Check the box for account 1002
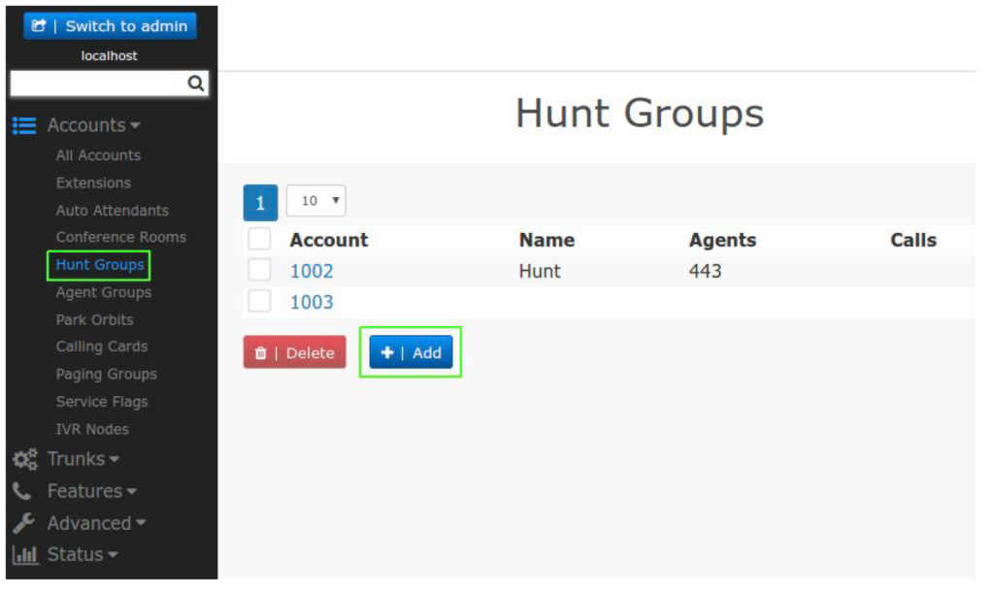The image size is (994, 594). [x=259, y=271]
